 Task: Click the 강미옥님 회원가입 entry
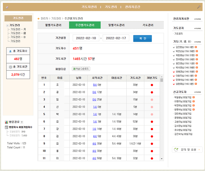(x=183, y=114)
